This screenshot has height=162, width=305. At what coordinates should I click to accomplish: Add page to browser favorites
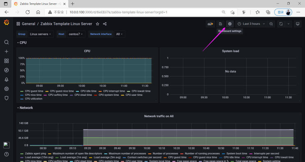(x=232, y=12)
